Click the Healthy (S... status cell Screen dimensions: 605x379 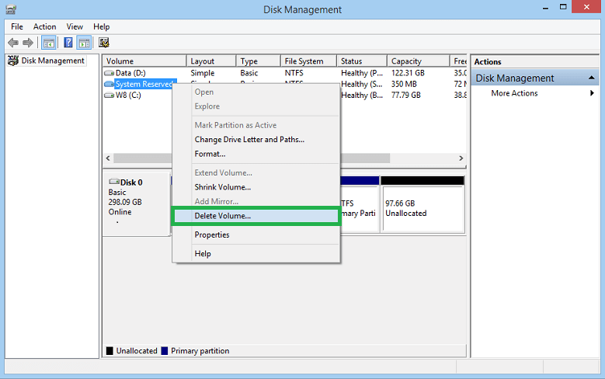pyautogui.click(x=362, y=84)
